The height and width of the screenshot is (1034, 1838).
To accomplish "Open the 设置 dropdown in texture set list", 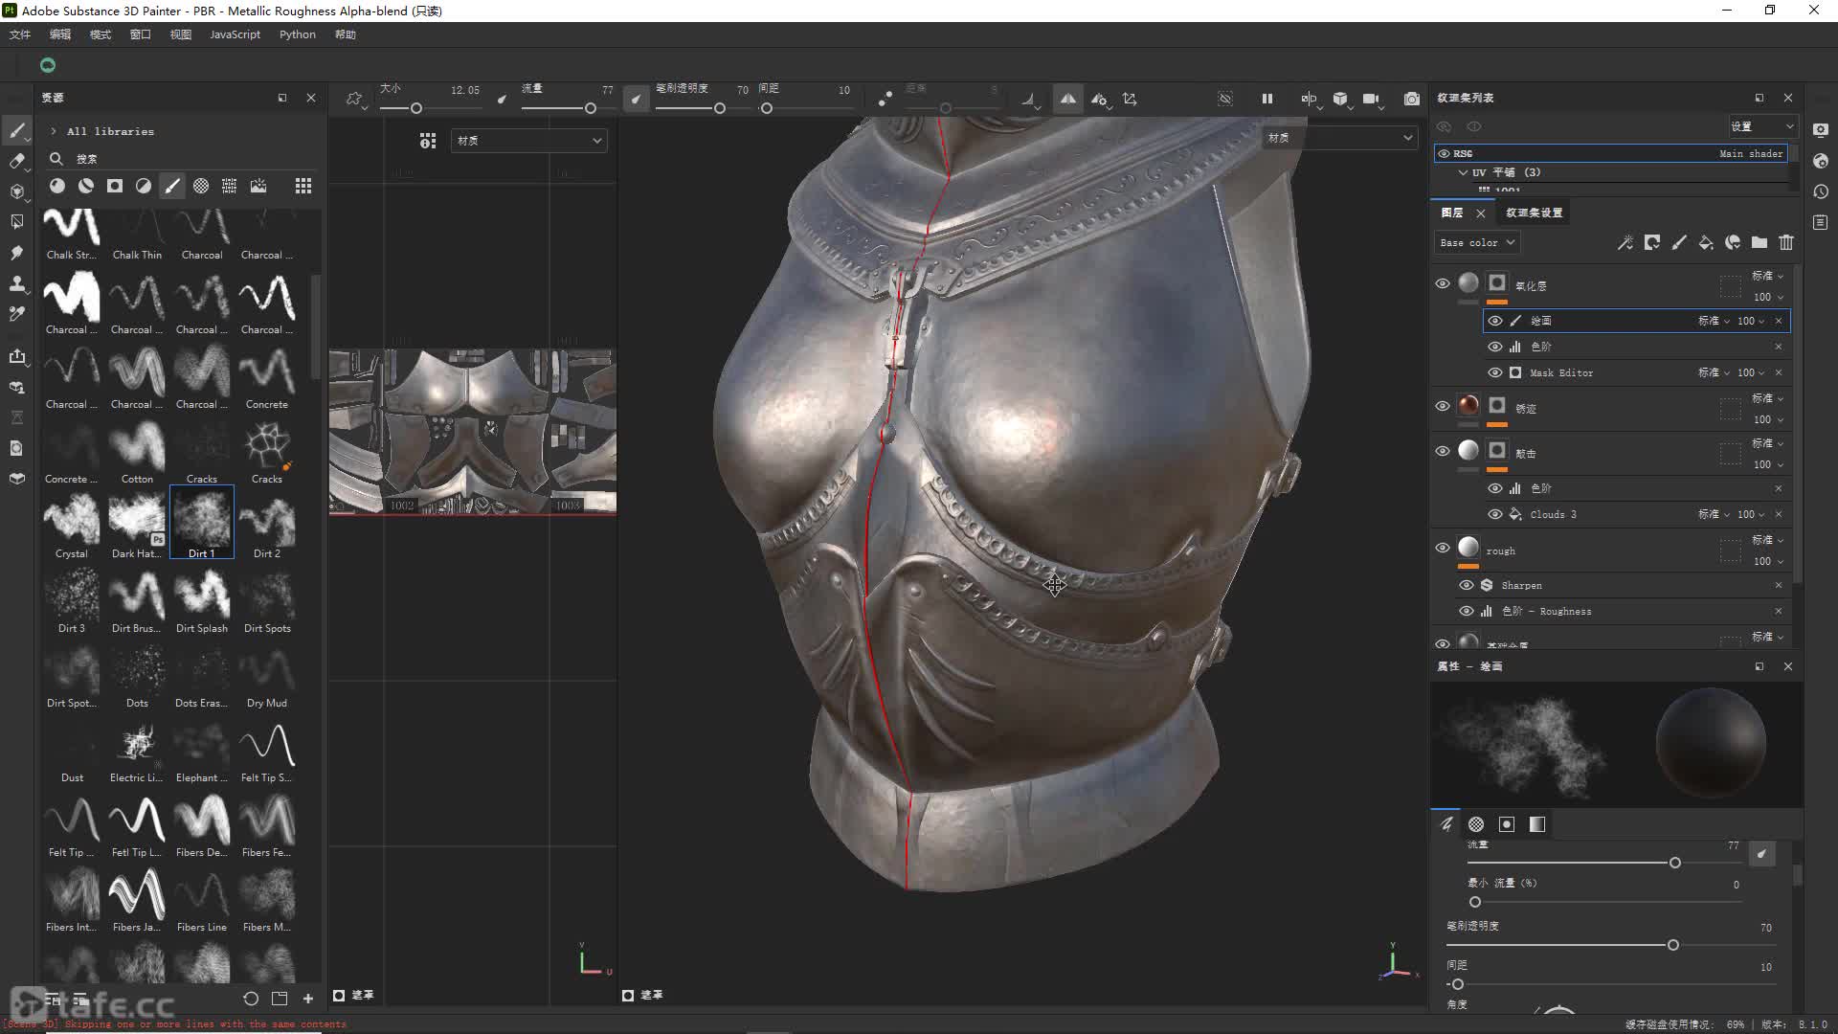I will pyautogui.click(x=1761, y=126).
